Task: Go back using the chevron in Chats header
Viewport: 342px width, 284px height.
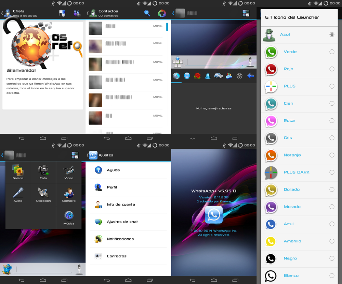Action: (2, 13)
